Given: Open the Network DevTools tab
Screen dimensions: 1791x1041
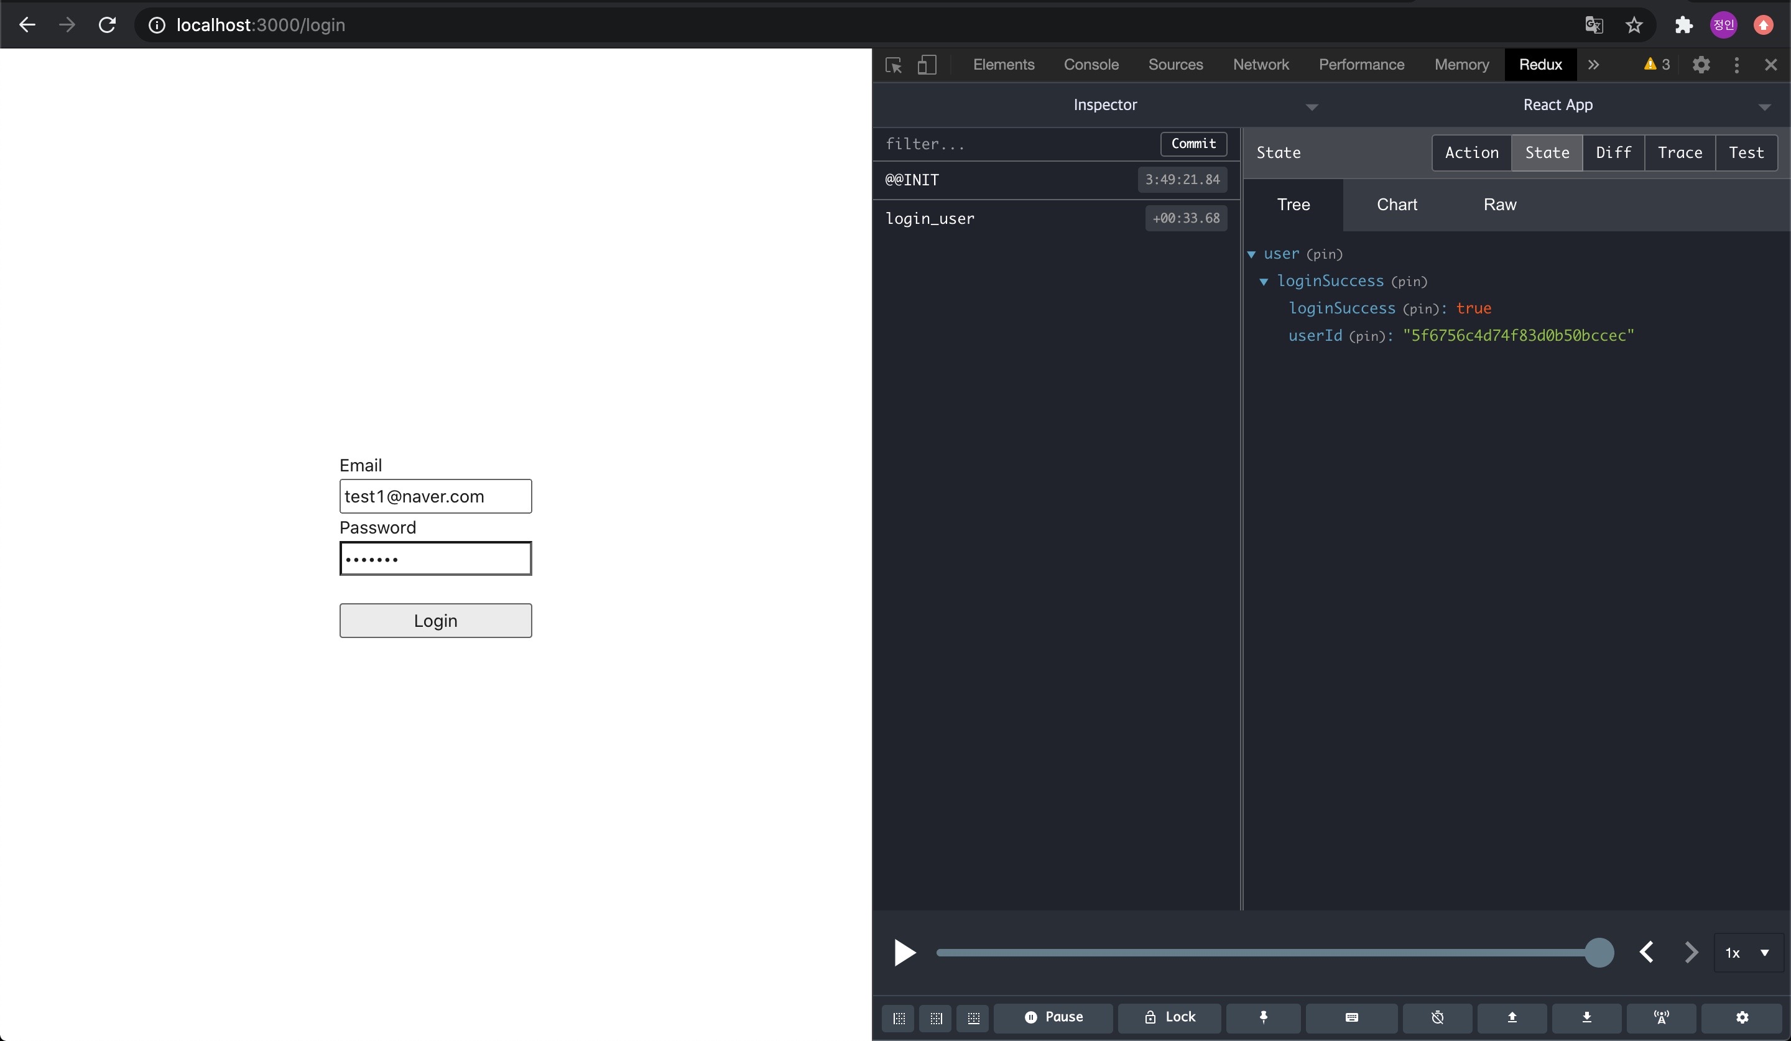Looking at the screenshot, I should click(x=1260, y=65).
